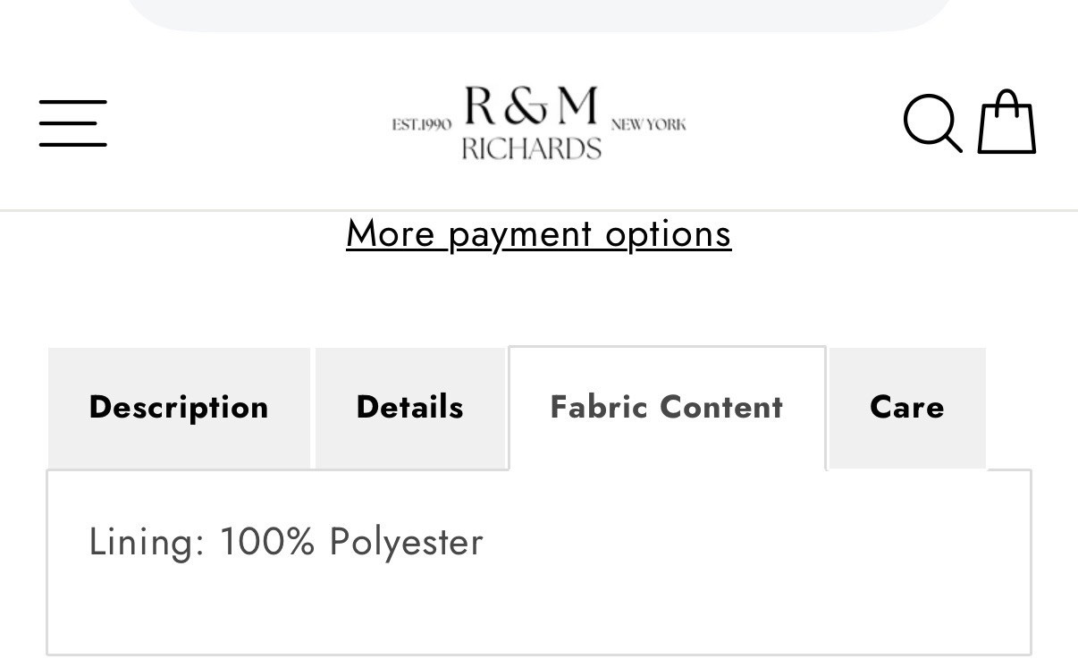
Task: Click the word Polyester in the fabric panel
Action: [406, 542]
